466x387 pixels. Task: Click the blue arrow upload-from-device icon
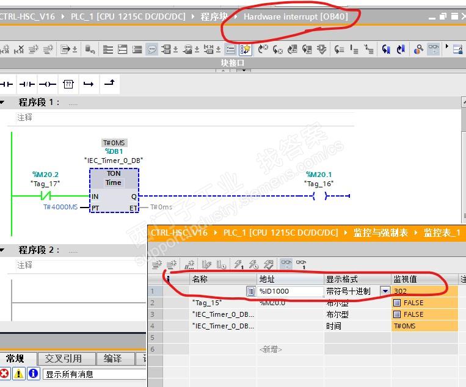401,49
